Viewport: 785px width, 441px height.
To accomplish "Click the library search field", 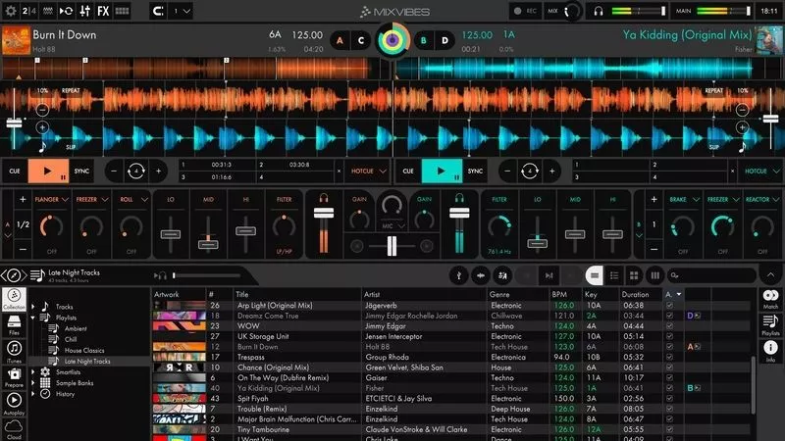I will (712, 275).
